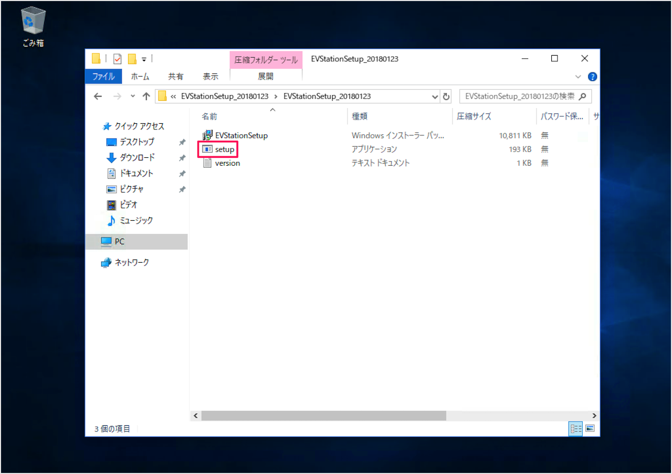This screenshot has width=672, height=474.
Task: Click the horizontal scrollbar right arrow
Action: pos(594,416)
